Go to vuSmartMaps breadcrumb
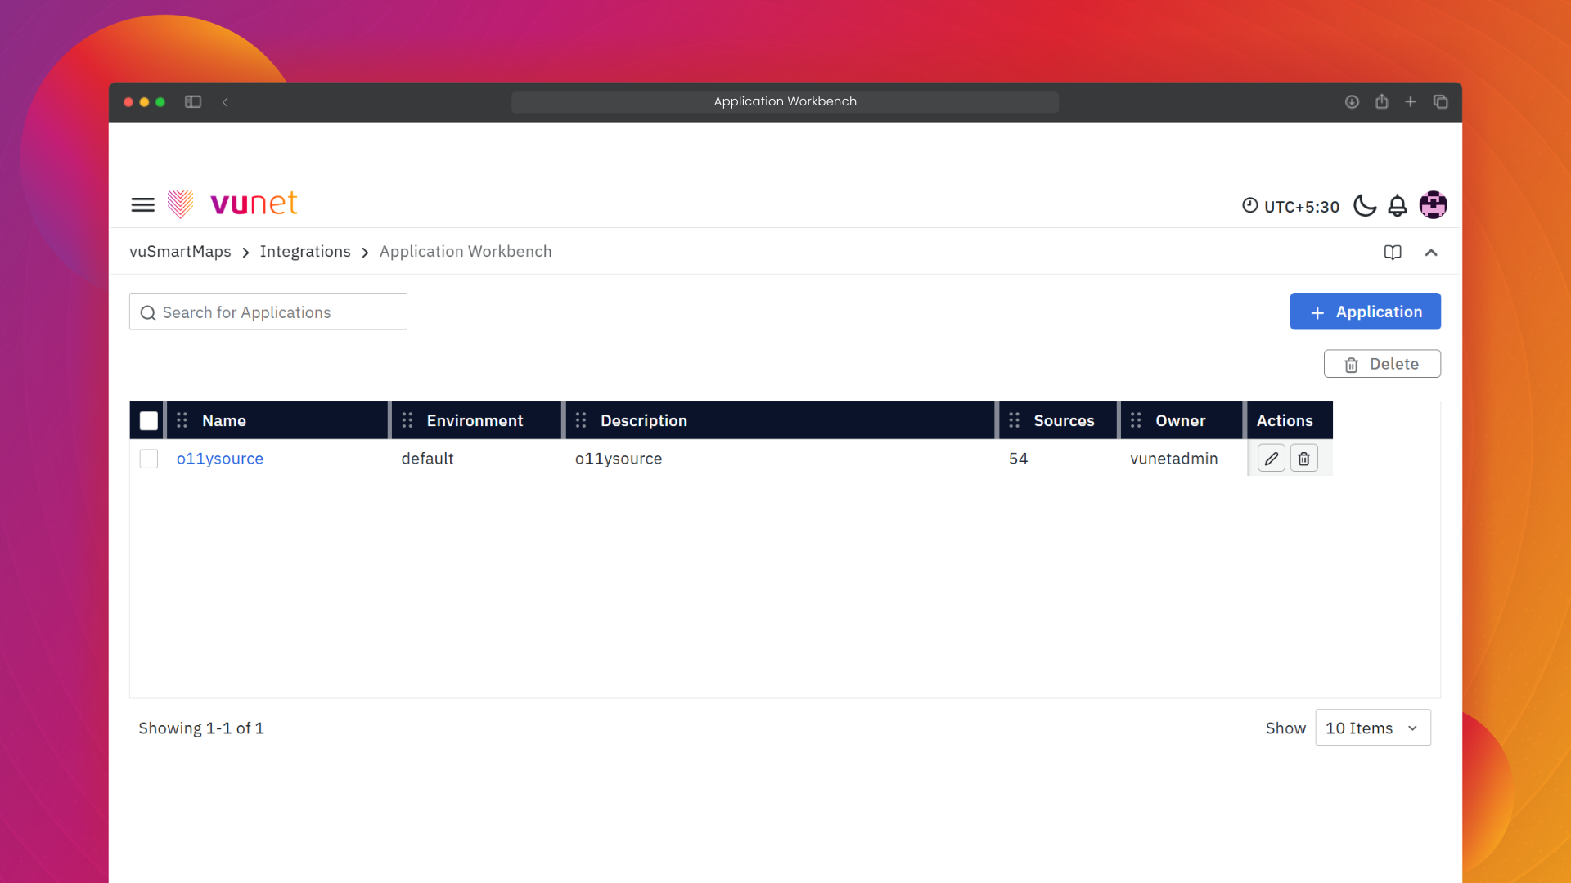 pyautogui.click(x=180, y=252)
